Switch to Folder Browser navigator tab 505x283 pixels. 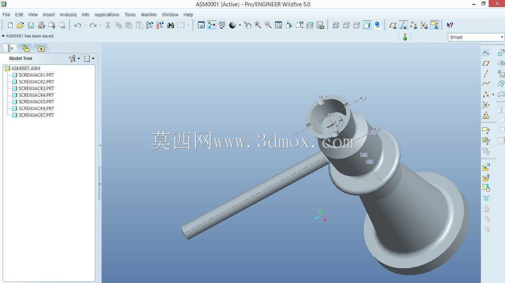[26, 49]
